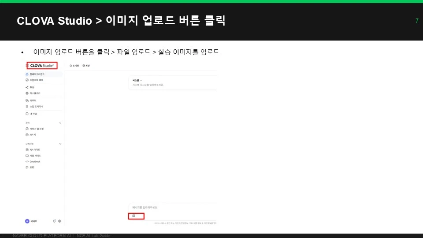
Task: Click footer text 'NAVER CLOUD PLATFORM AI'
Action: click(42, 235)
